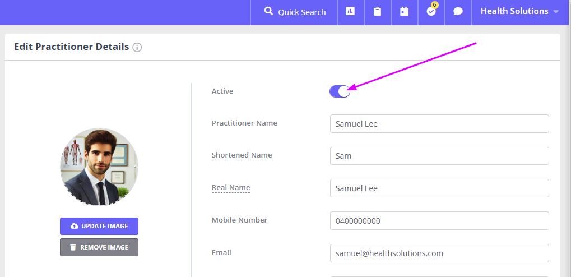
Task: Toggle the Active practitioner switch
Action: click(x=340, y=91)
